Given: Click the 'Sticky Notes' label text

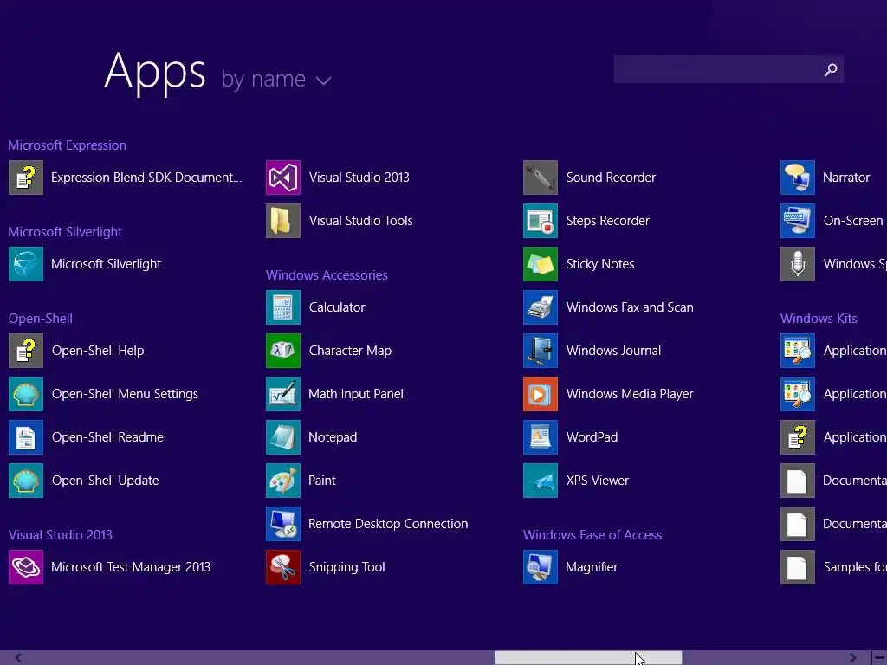Looking at the screenshot, I should 600,264.
